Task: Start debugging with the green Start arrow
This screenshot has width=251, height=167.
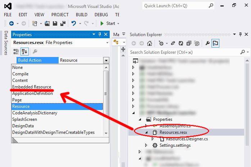Action: 102,23
